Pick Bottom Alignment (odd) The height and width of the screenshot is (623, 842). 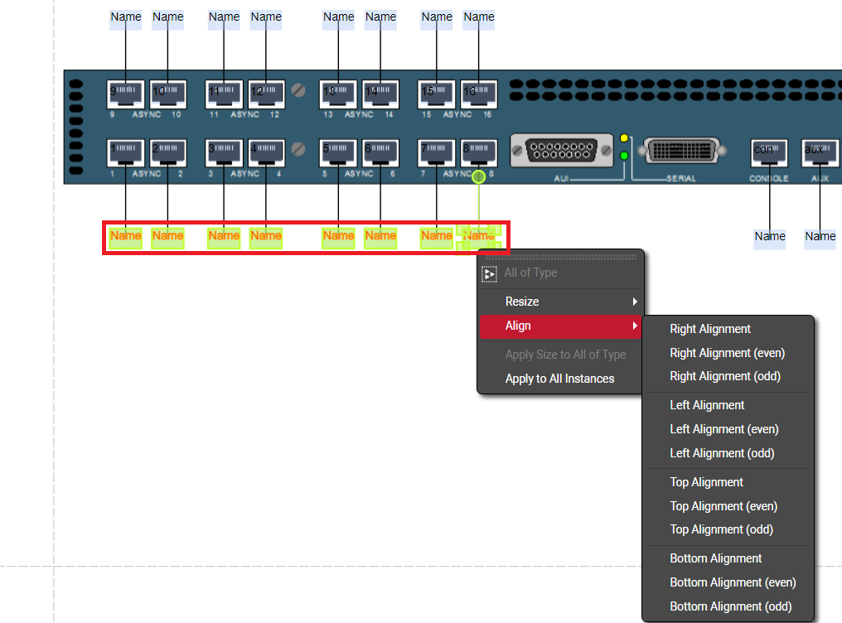pyautogui.click(x=730, y=606)
